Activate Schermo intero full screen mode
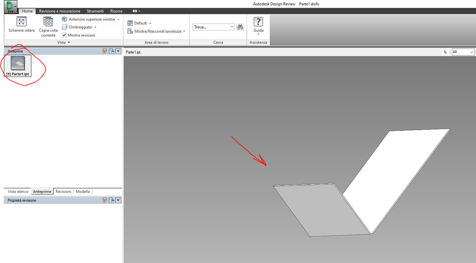This screenshot has height=263, width=476. click(21, 25)
